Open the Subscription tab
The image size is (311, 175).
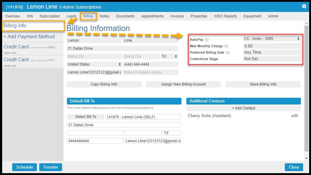(x=50, y=16)
